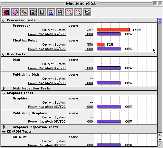Click the pink gauge meter toolbar icon
Viewport: 163px width, 148px height.
point(33,12)
